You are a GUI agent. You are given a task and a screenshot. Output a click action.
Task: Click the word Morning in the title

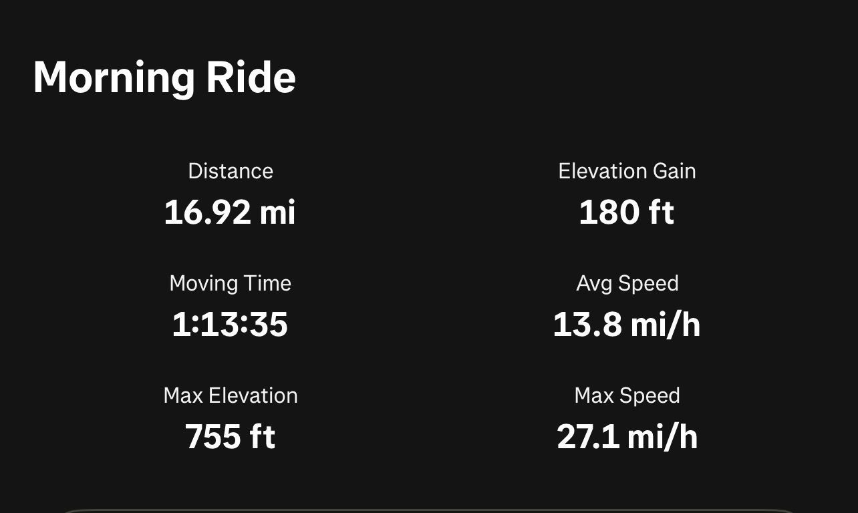point(114,77)
